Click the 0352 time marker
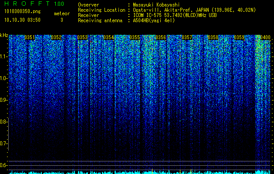This screenshot has height=174, width=274. point(56,37)
